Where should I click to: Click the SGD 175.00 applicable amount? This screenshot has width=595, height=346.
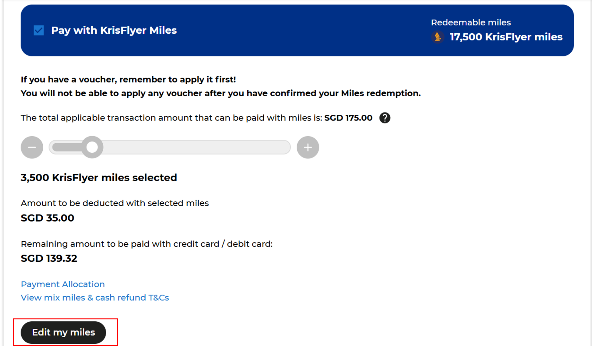coord(348,118)
